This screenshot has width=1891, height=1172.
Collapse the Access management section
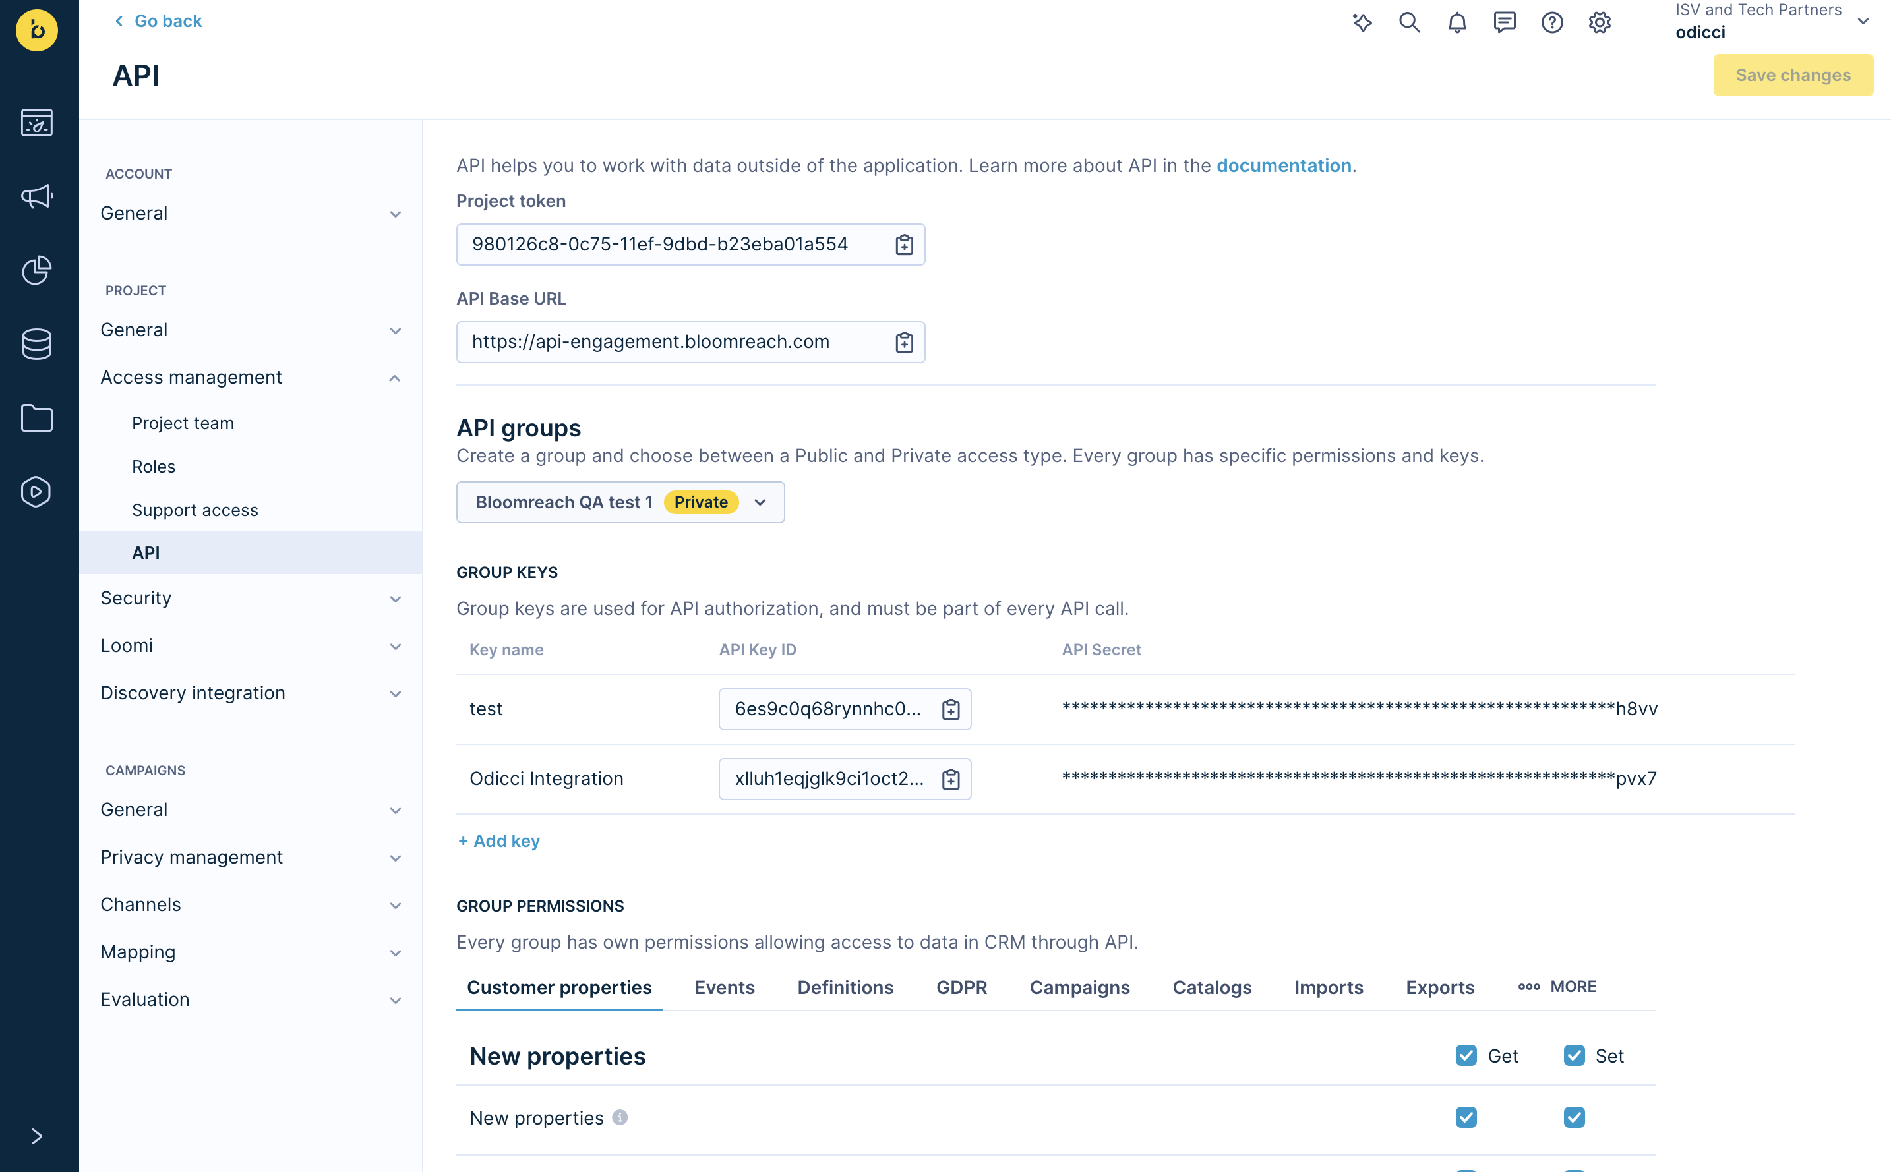[251, 378]
